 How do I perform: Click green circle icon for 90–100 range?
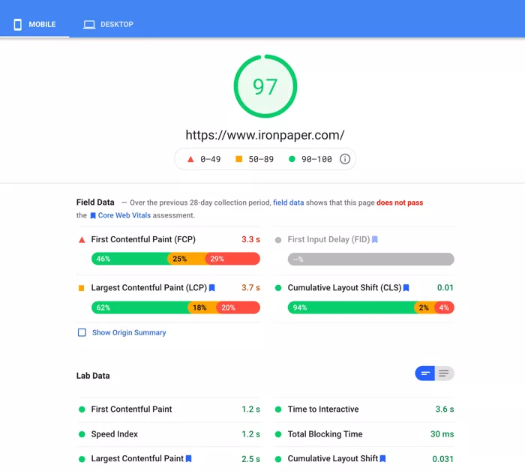point(292,159)
